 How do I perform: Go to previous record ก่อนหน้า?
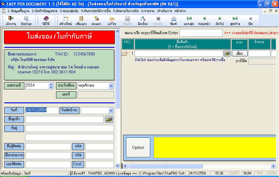coord(204,21)
